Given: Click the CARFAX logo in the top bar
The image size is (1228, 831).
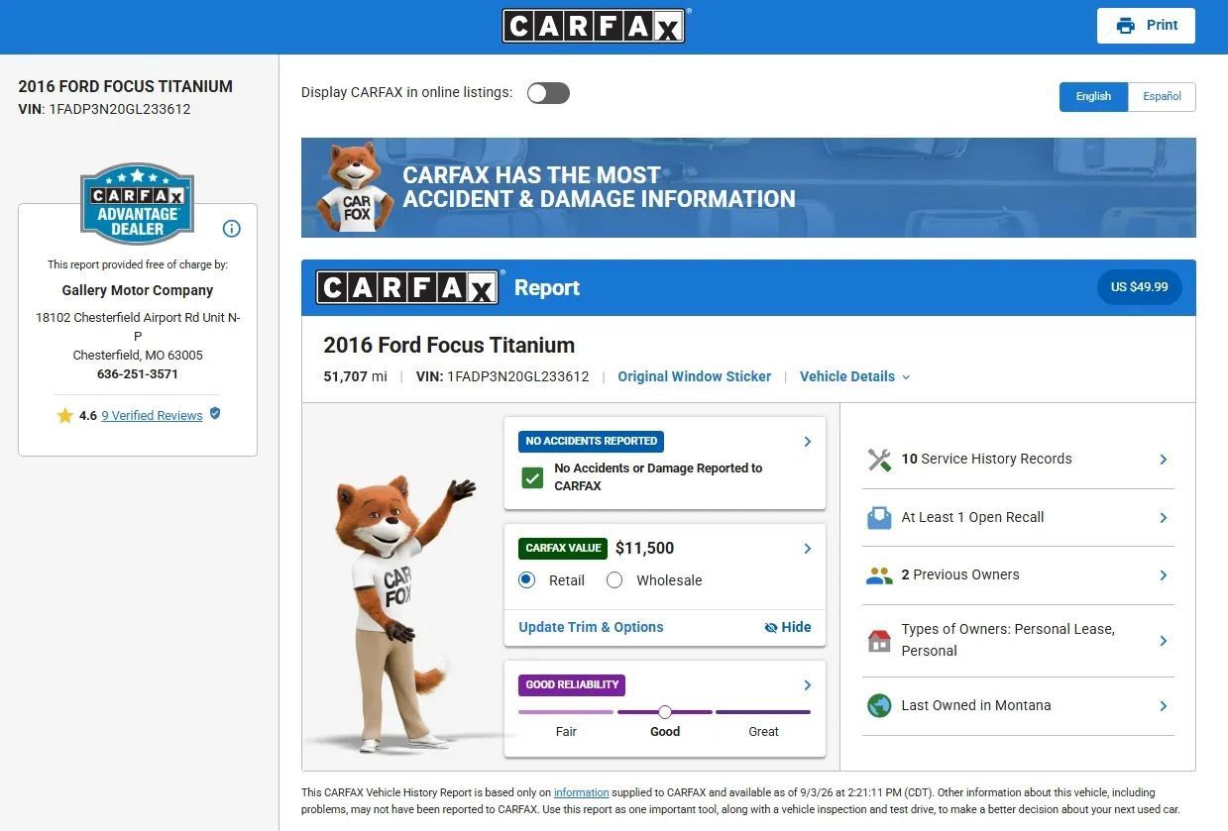Looking at the screenshot, I should (x=595, y=26).
